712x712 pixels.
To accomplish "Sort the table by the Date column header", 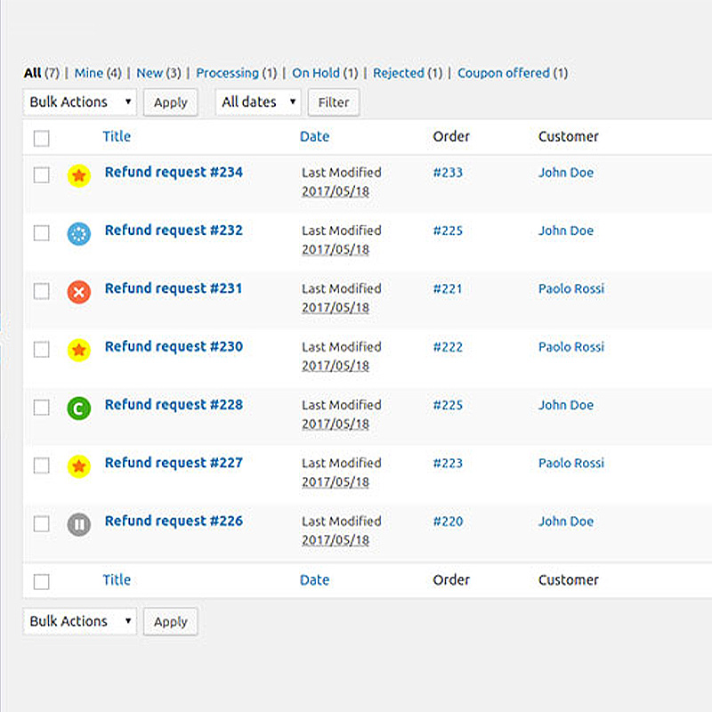I will [x=314, y=136].
